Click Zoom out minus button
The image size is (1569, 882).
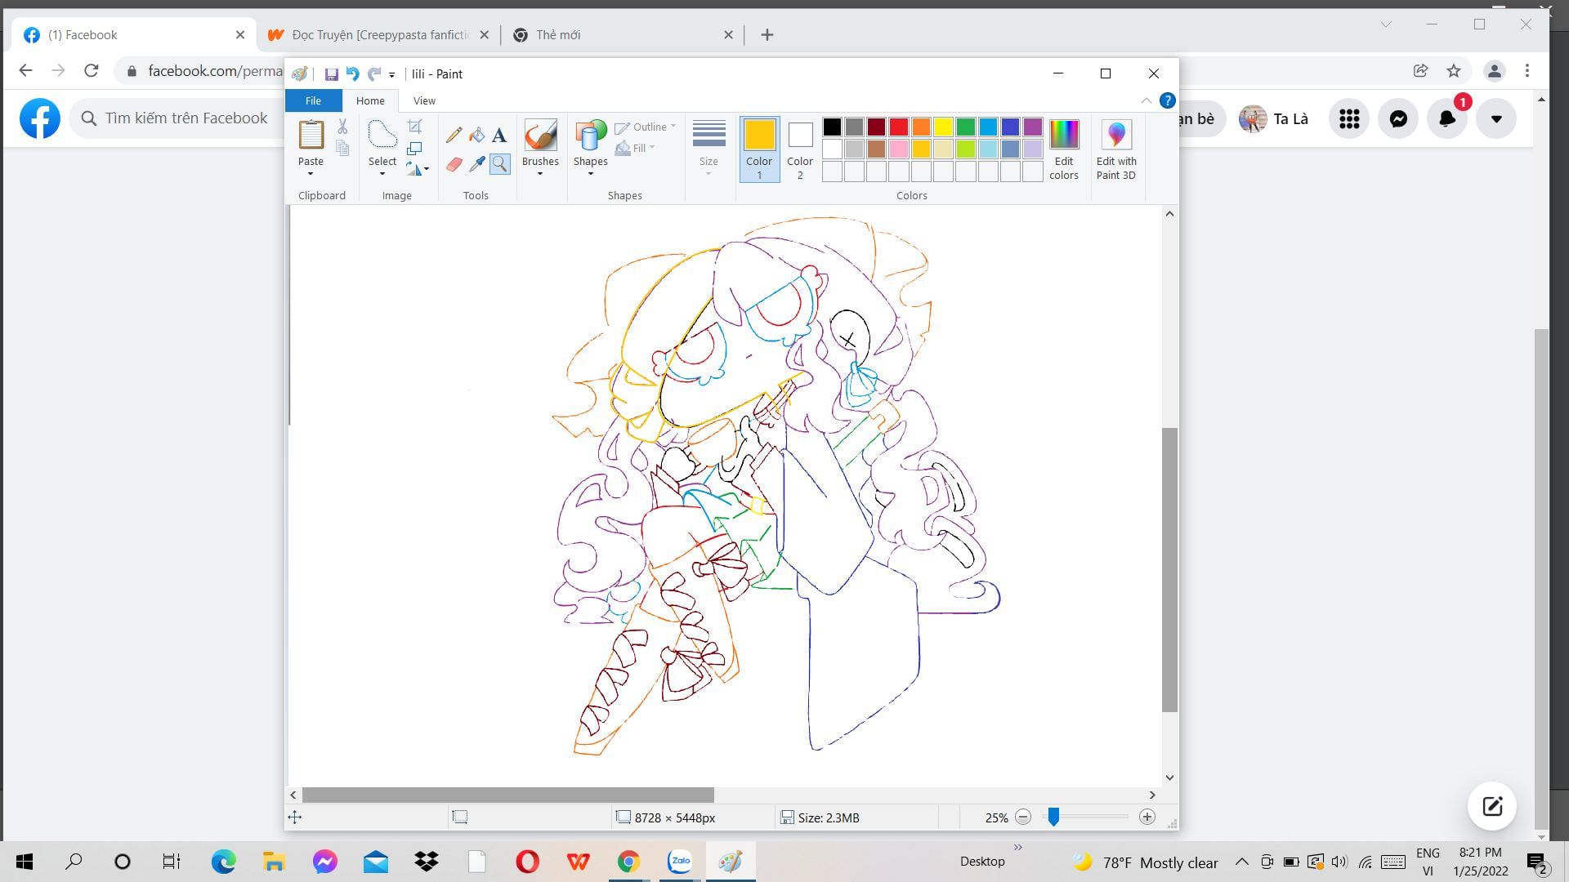click(1023, 817)
